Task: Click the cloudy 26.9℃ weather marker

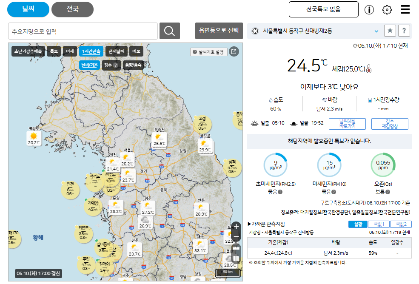Action: point(145,222)
